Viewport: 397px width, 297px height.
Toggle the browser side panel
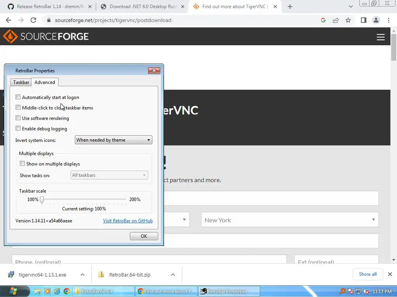pyautogui.click(x=364, y=20)
